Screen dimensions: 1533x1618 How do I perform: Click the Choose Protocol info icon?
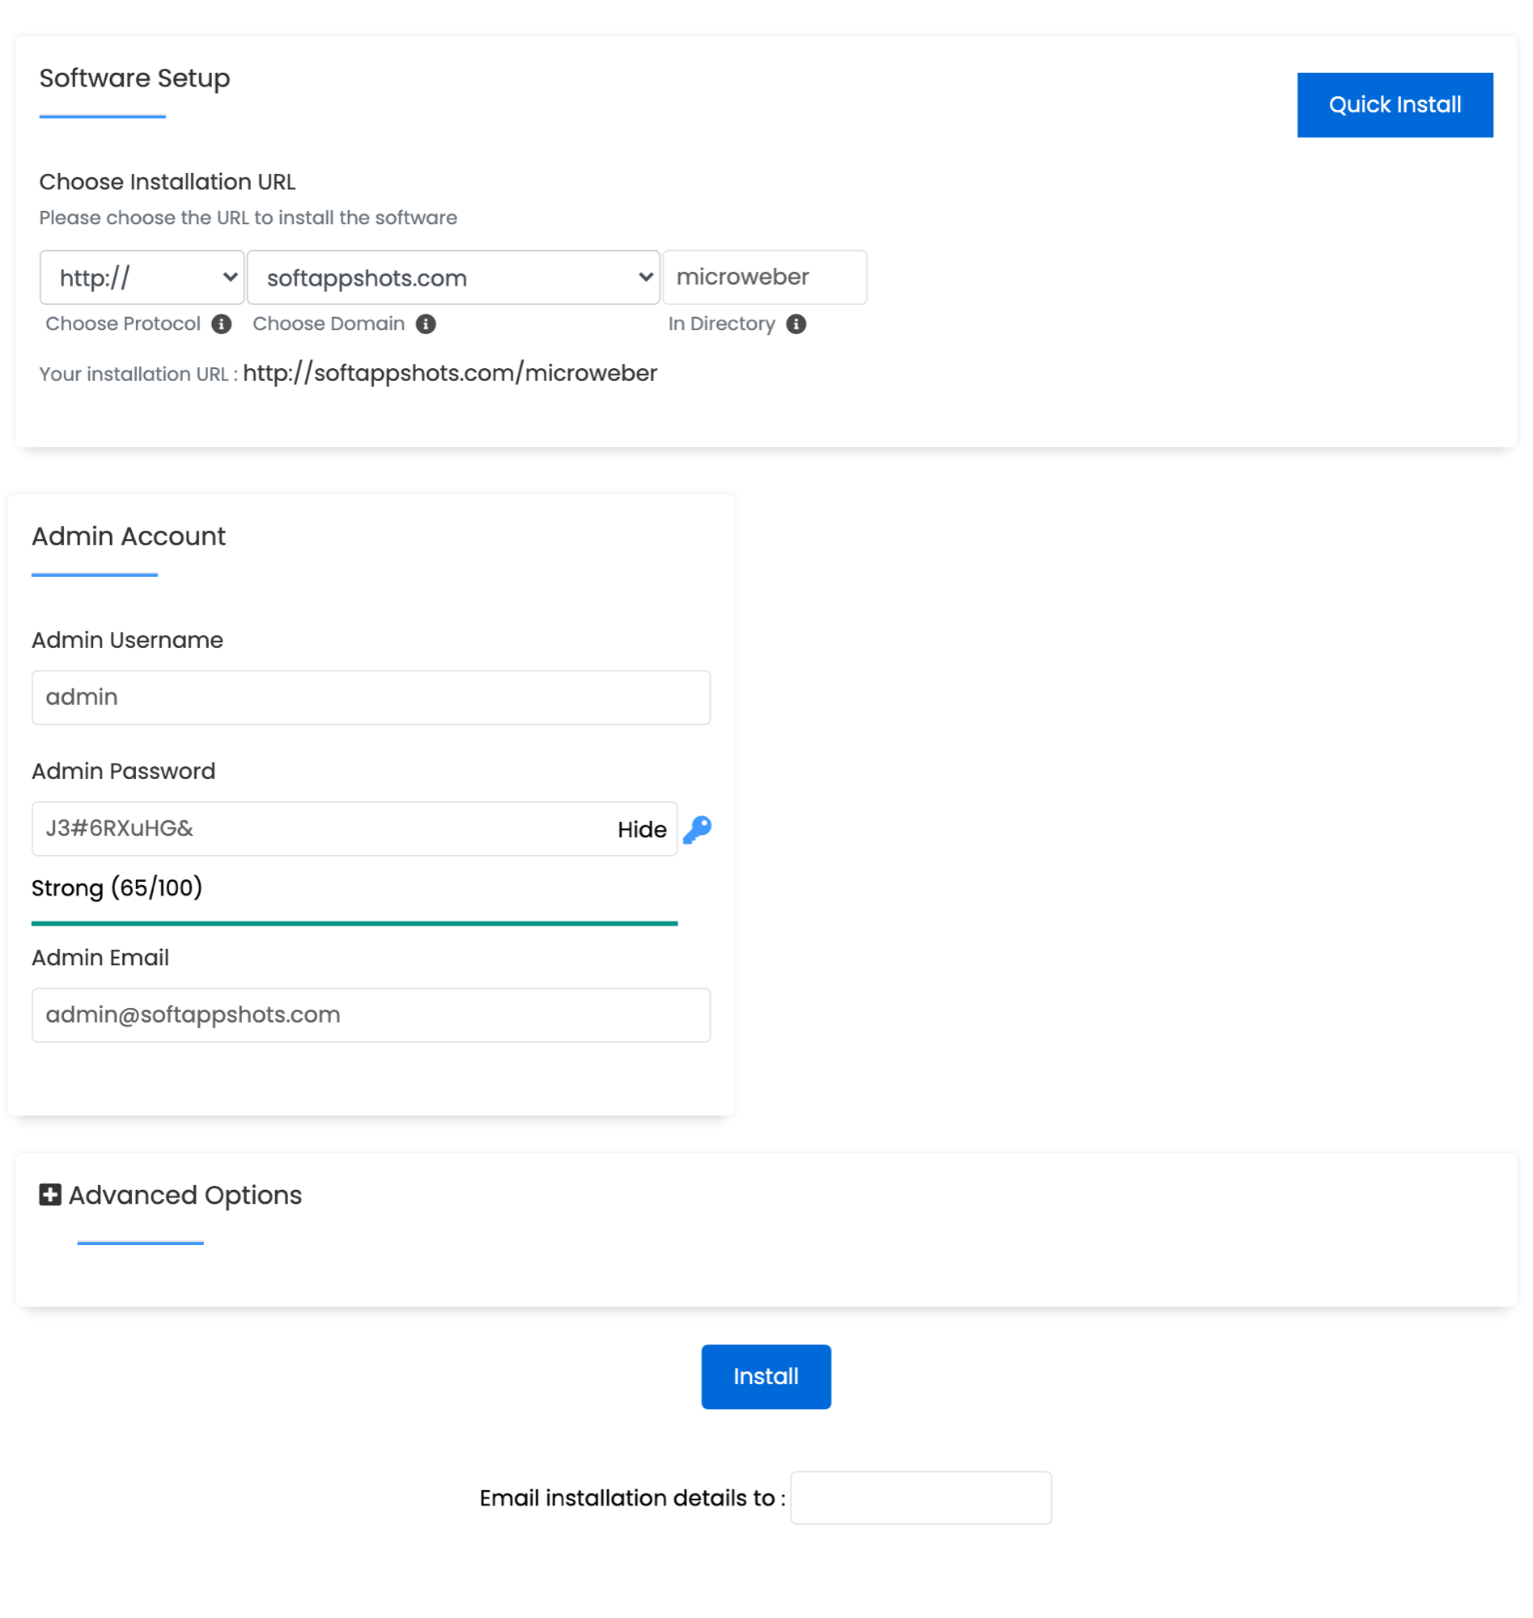pos(222,324)
